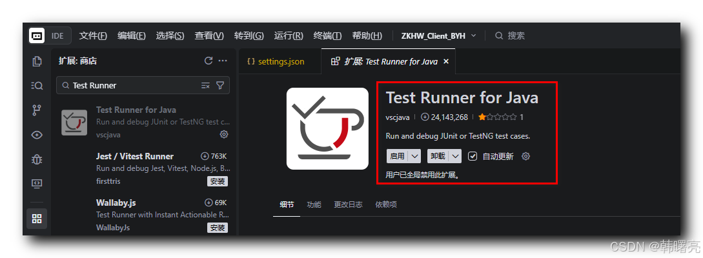Install Jest / Vitest Runner extension

(218, 181)
